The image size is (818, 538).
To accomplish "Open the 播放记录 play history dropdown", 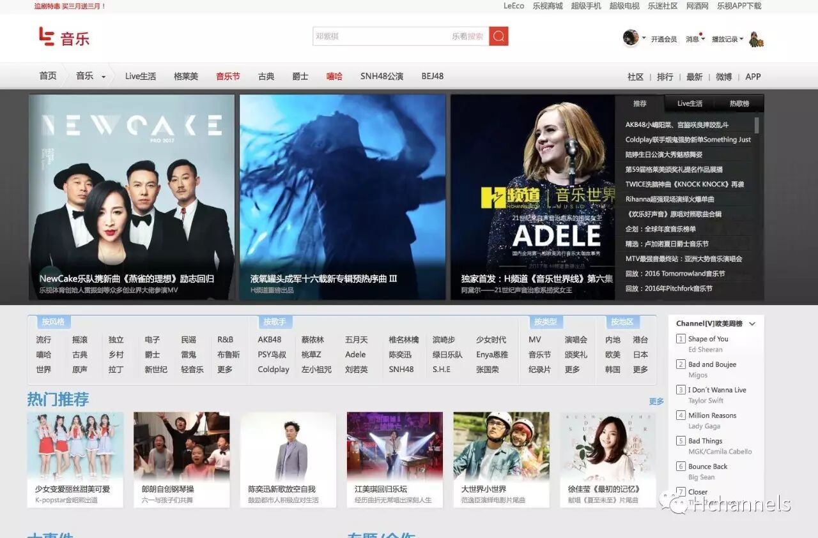I will click(x=727, y=39).
